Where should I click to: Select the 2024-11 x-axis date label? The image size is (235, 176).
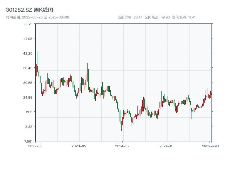point(166,146)
